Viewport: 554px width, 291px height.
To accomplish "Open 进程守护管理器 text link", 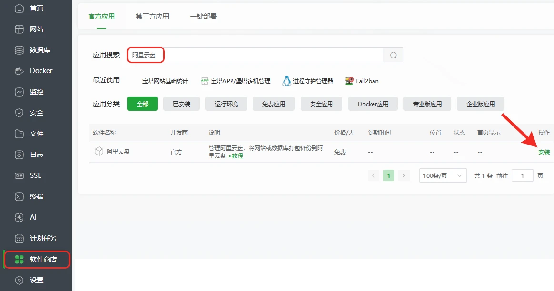I will coord(313,81).
